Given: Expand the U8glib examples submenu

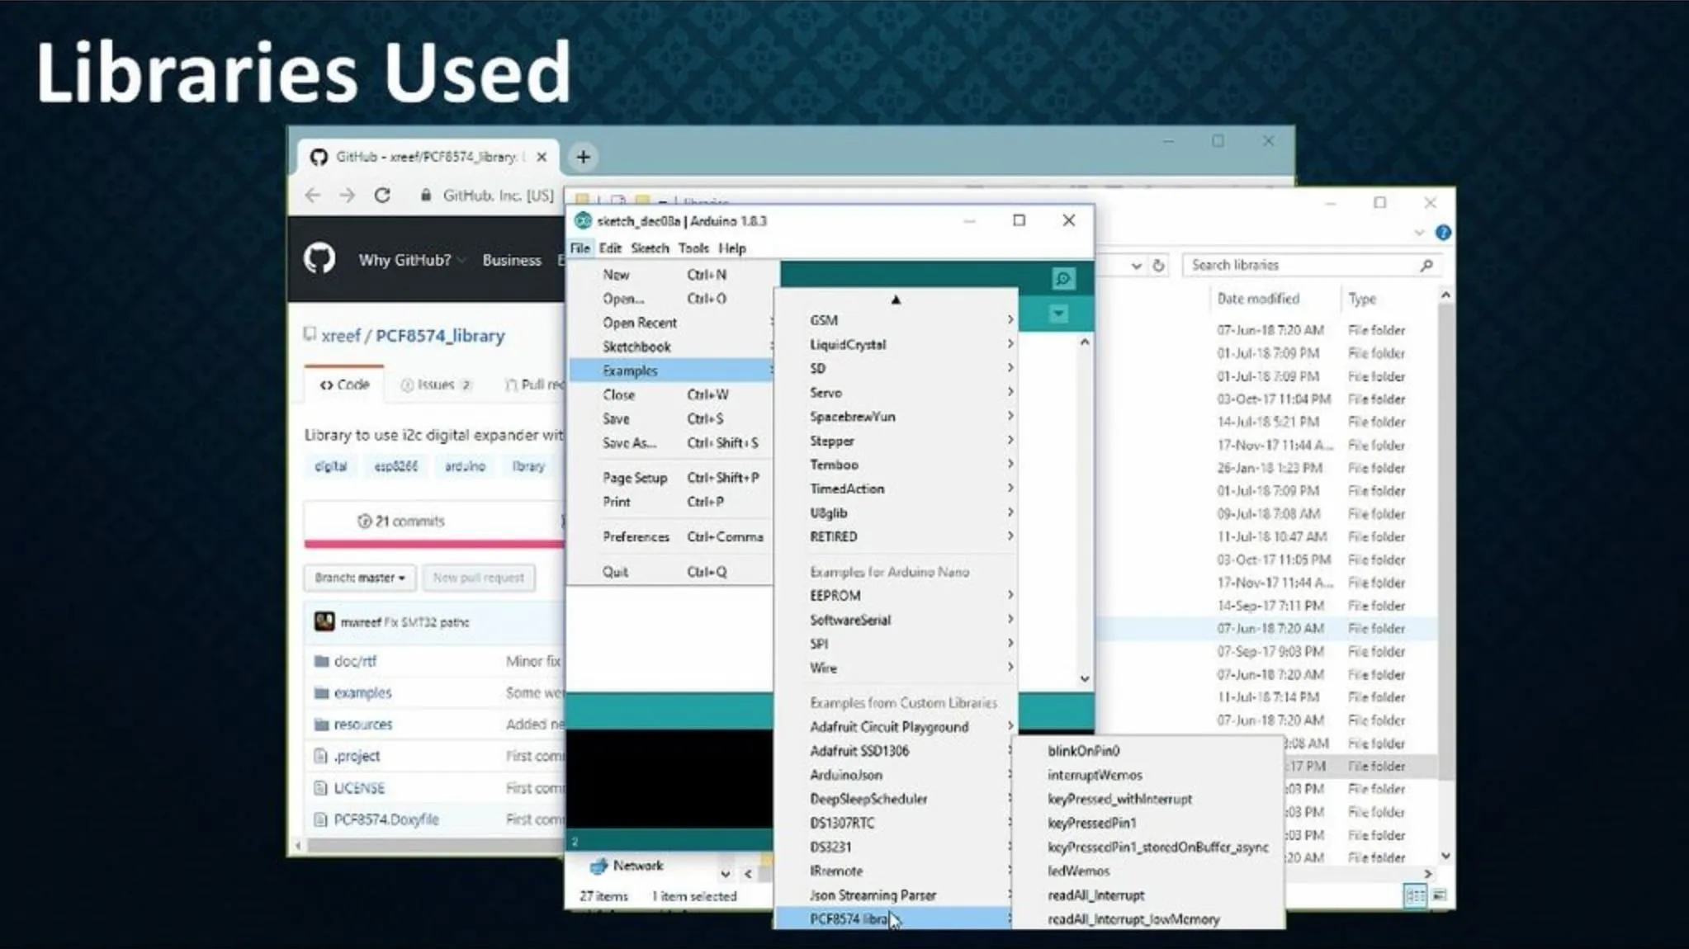Looking at the screenshot, I should [x=897, y=512].
